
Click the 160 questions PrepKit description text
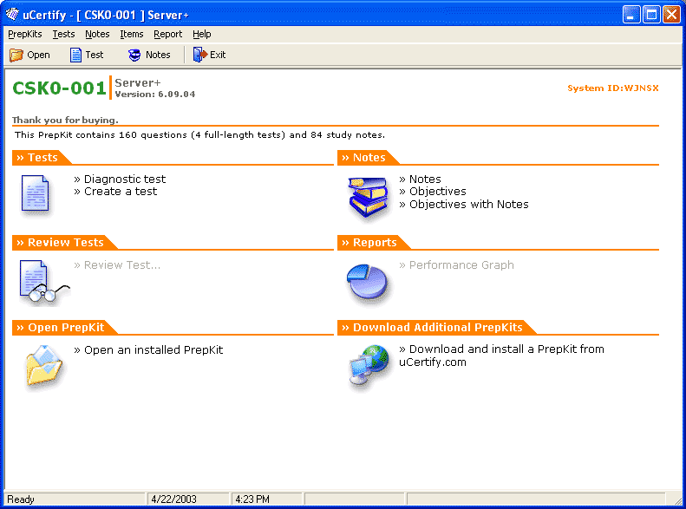pyautogui.click(x=200, y=135)
